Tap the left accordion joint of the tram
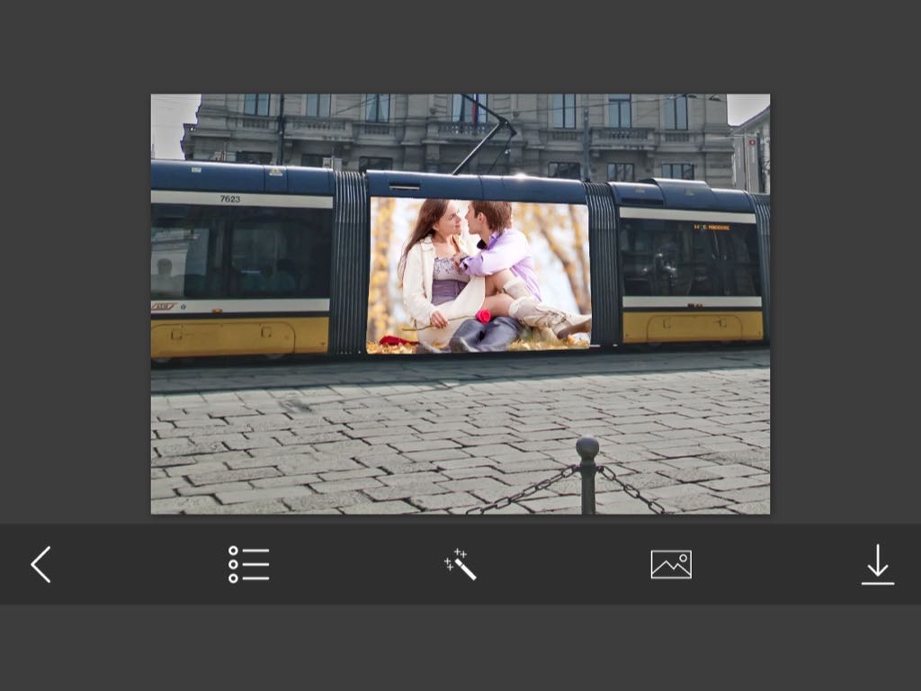The width and height of the screenshot is (921, 691). pos(349,263)
